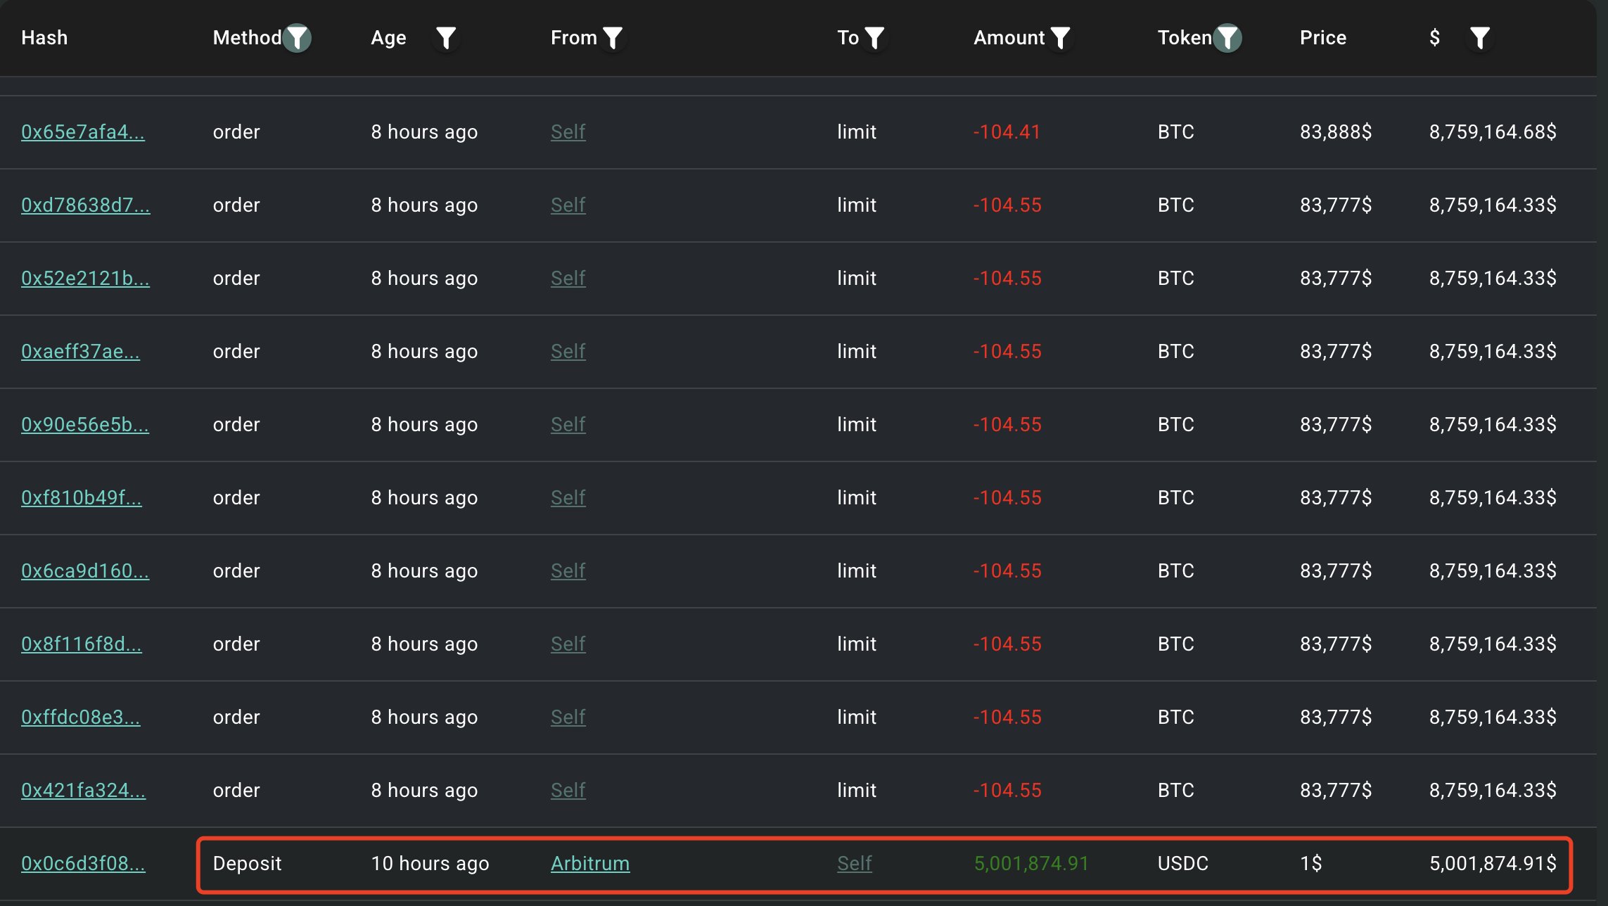Click 8 hours ago in 0x6ca9d160 row
The image size is (1608, 906).
[x=424, y=571]
